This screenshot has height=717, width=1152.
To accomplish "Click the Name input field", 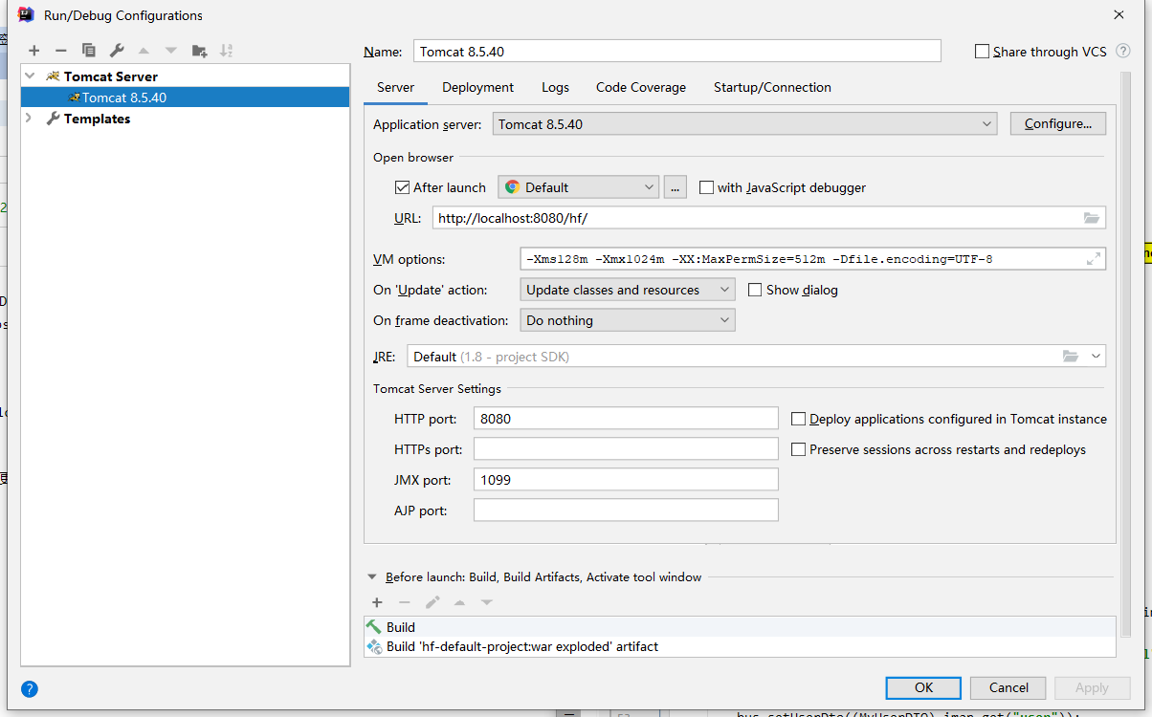I will pos(677,52).
